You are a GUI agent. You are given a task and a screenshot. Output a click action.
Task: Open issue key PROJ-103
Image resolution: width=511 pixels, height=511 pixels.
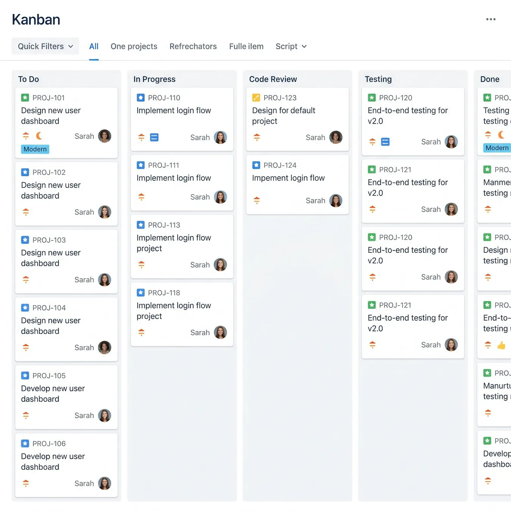pos(49,240)
